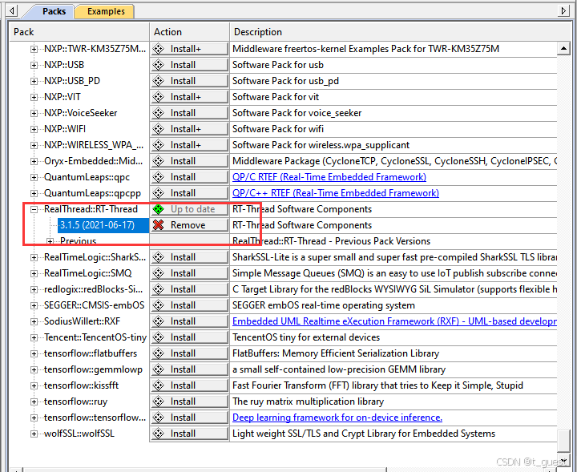This screenshot has width=577, height=472.
Task: Open QP/C RTEF Real-Time Embedded Framework link
Action: 329,177
